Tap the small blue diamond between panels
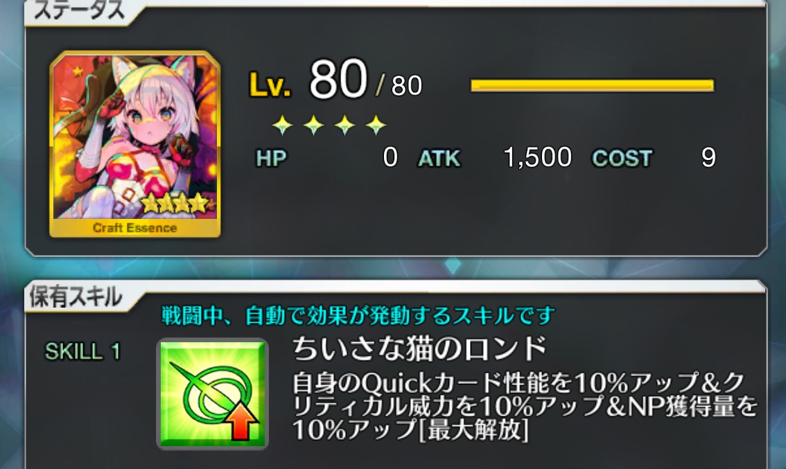 [x=453, y=265]
